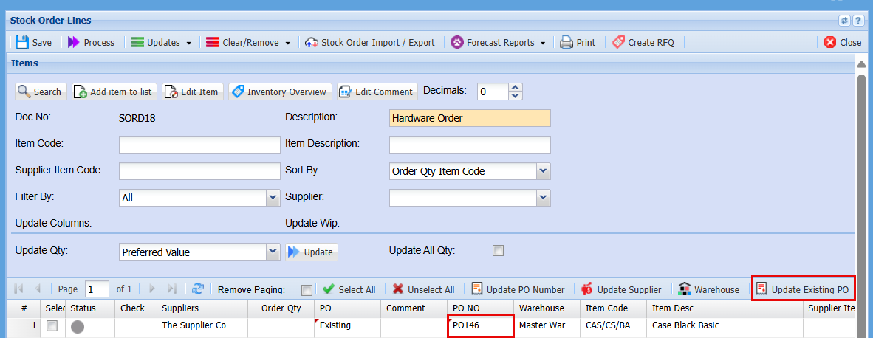Screen dimensions: 873x338
Task: Decrease the Decimals value
Action: (516, 96)
